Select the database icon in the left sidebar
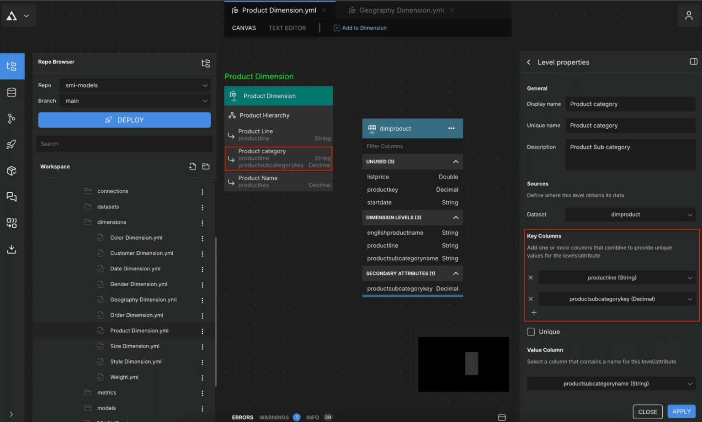 (12, 92)
